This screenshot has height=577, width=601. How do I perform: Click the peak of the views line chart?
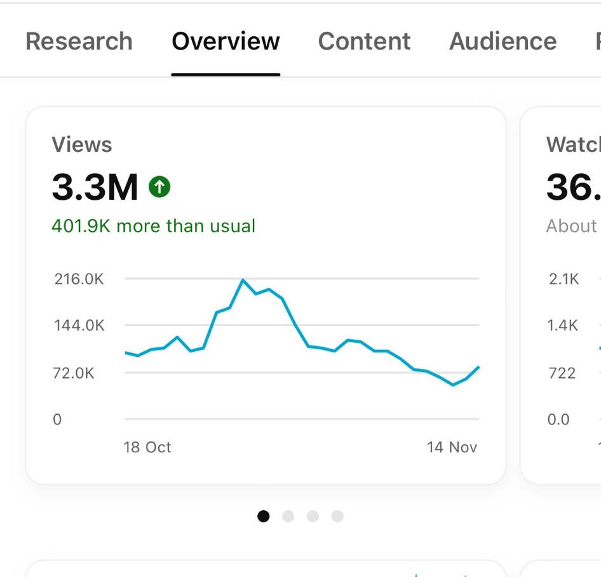243,280
